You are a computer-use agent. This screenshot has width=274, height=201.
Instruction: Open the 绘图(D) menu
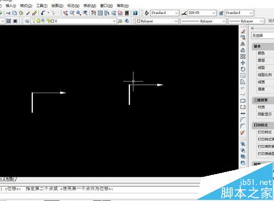pos(58,5)
